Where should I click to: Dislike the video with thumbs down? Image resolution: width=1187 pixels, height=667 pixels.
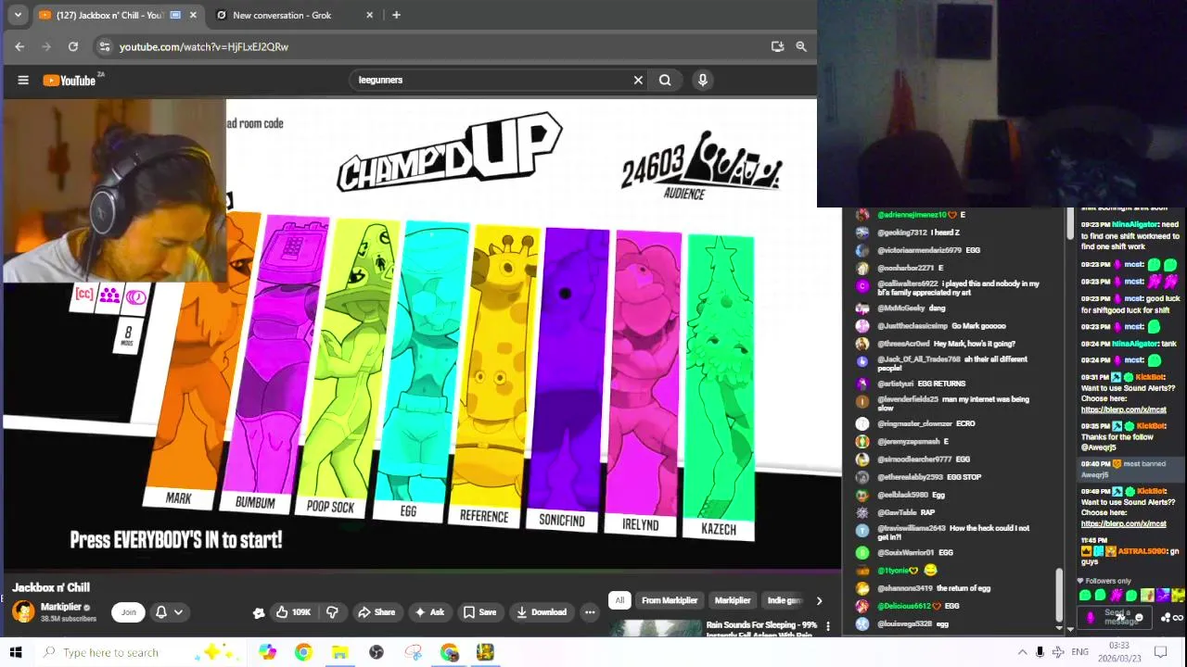(x=332, y=612)
